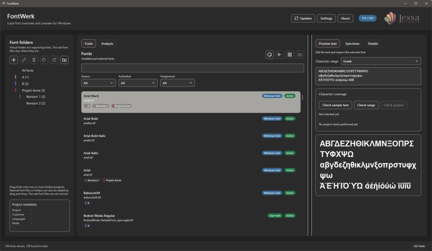Click the trash can delete folder icon
This screenshot has height=251, width=432.
coord(34,60)
